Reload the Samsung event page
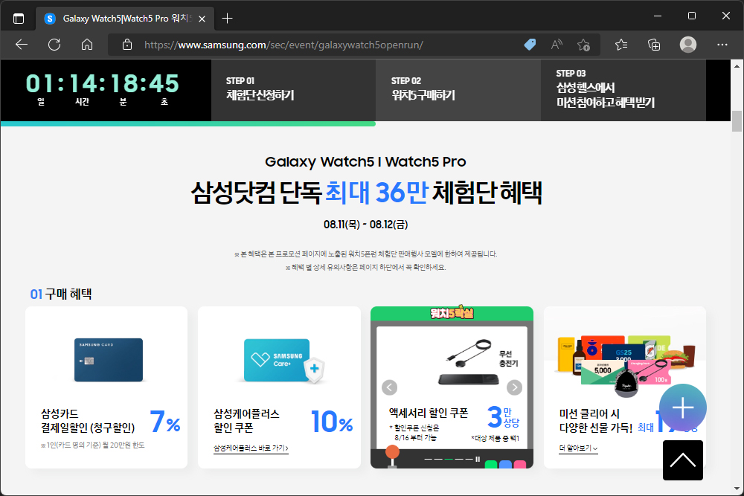Viewport: 744px width, 496px height. (x=54, y=45)
